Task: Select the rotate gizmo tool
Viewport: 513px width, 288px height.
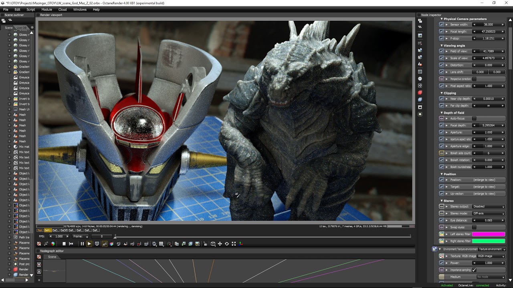Action: pyautogui.click(x=226, y=244)
